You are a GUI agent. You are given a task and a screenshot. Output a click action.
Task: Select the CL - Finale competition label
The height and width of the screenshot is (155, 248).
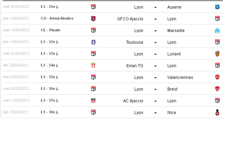tap(51, 30)
